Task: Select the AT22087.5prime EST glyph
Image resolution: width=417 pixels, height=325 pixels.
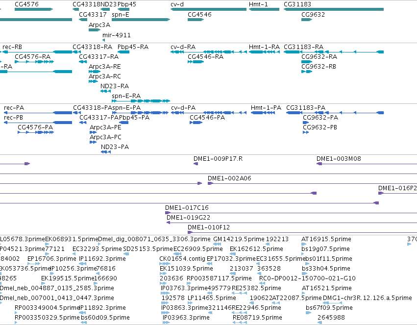Action: coord(276,303)
